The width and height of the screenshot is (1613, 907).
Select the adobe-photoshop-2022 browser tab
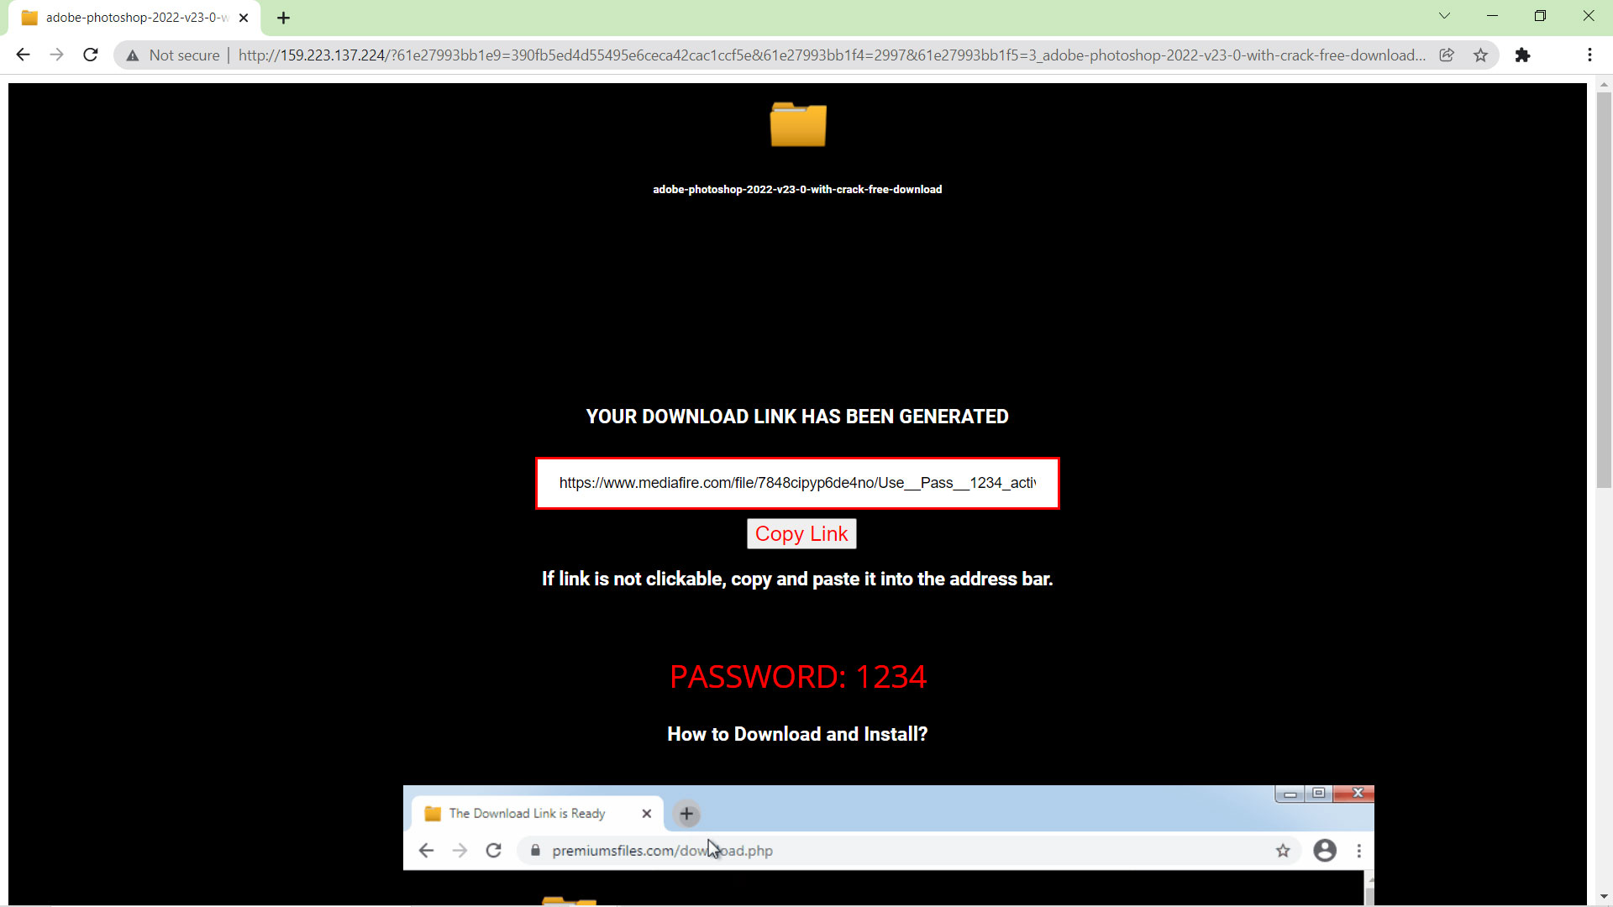134,18
